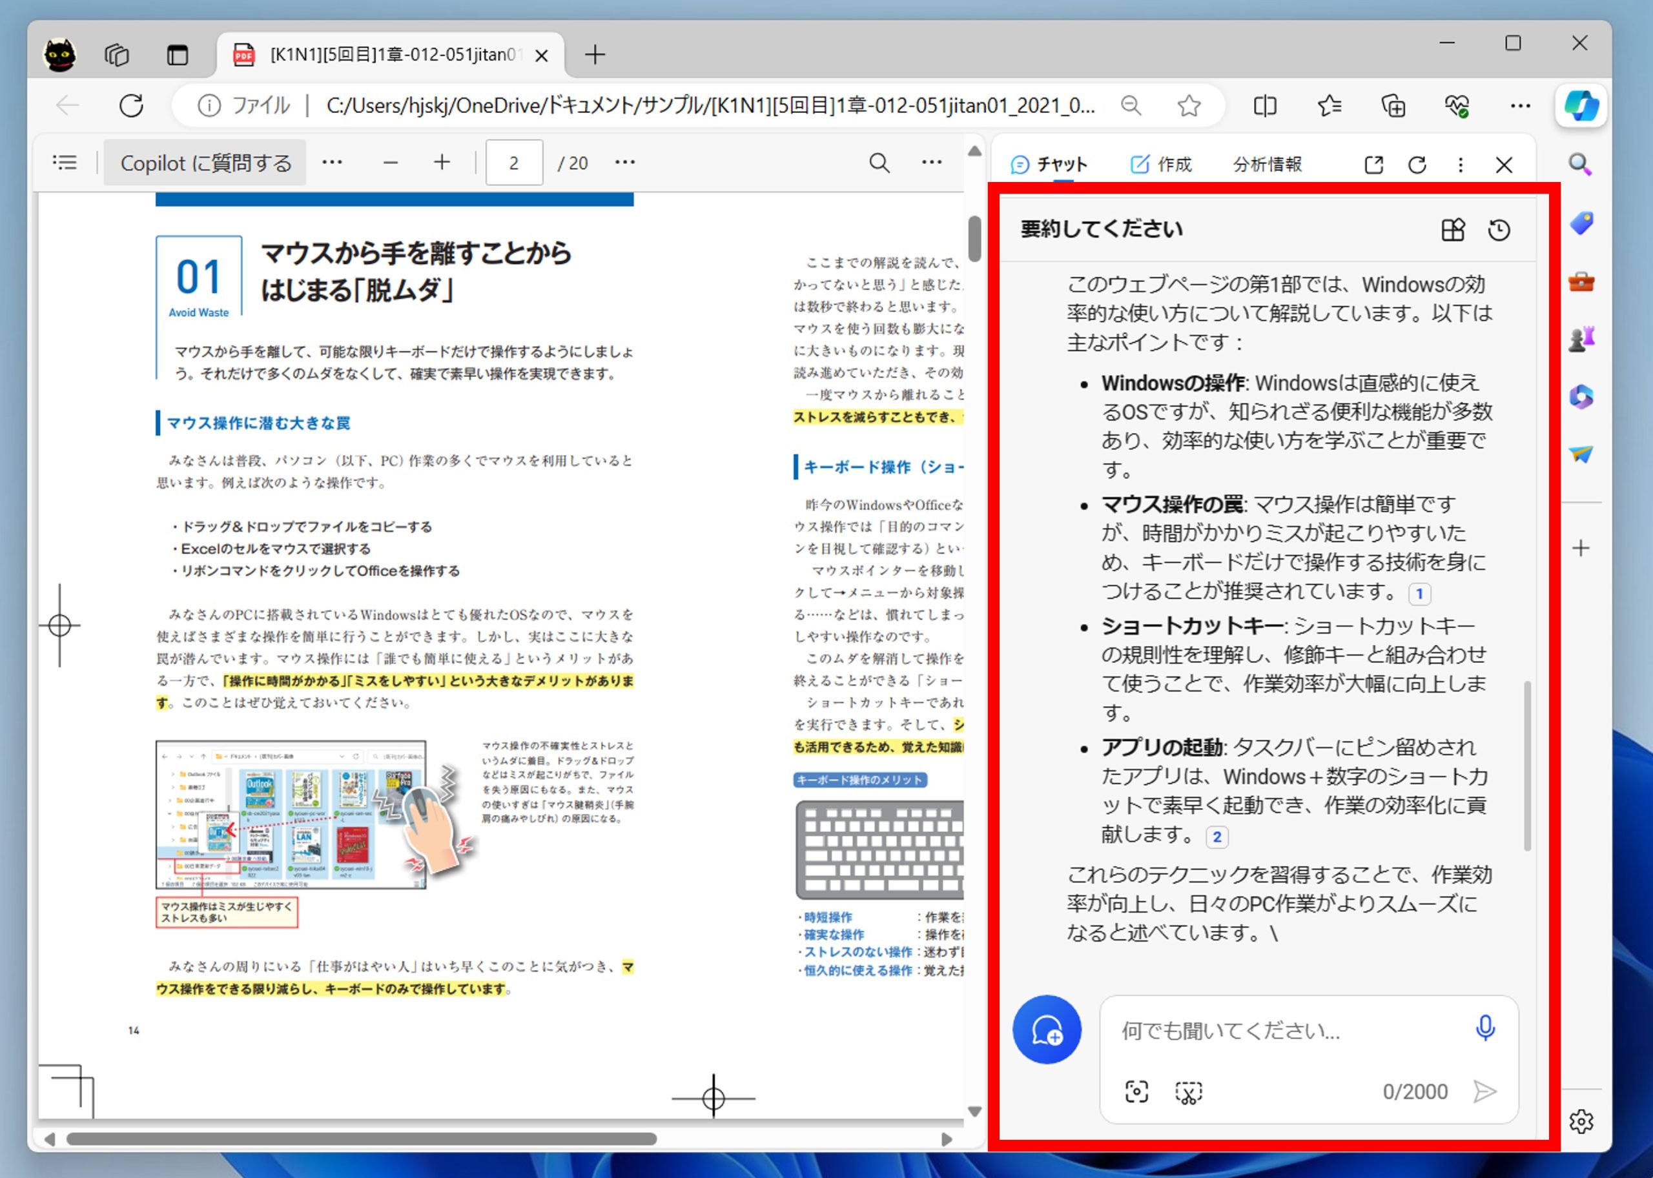Refresh the Copilot pane
Viewport: 1653px width, 1178px height.
click(x=1417, y=165)
